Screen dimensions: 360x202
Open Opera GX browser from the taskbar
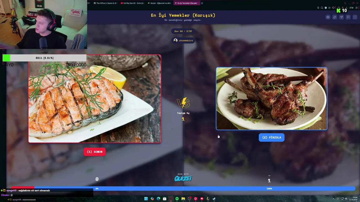point(171,199)
